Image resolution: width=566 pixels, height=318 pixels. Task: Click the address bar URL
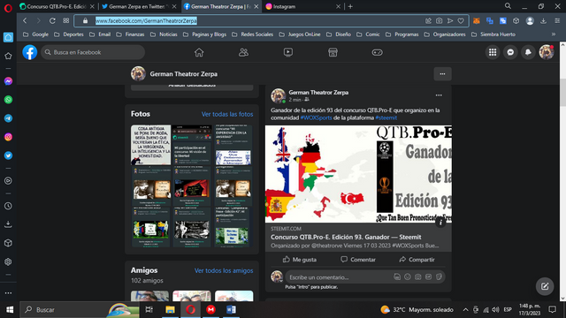tap(146, 21)
